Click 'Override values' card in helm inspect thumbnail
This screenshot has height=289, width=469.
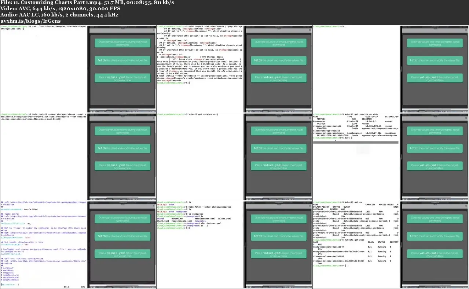click(279, 43)
